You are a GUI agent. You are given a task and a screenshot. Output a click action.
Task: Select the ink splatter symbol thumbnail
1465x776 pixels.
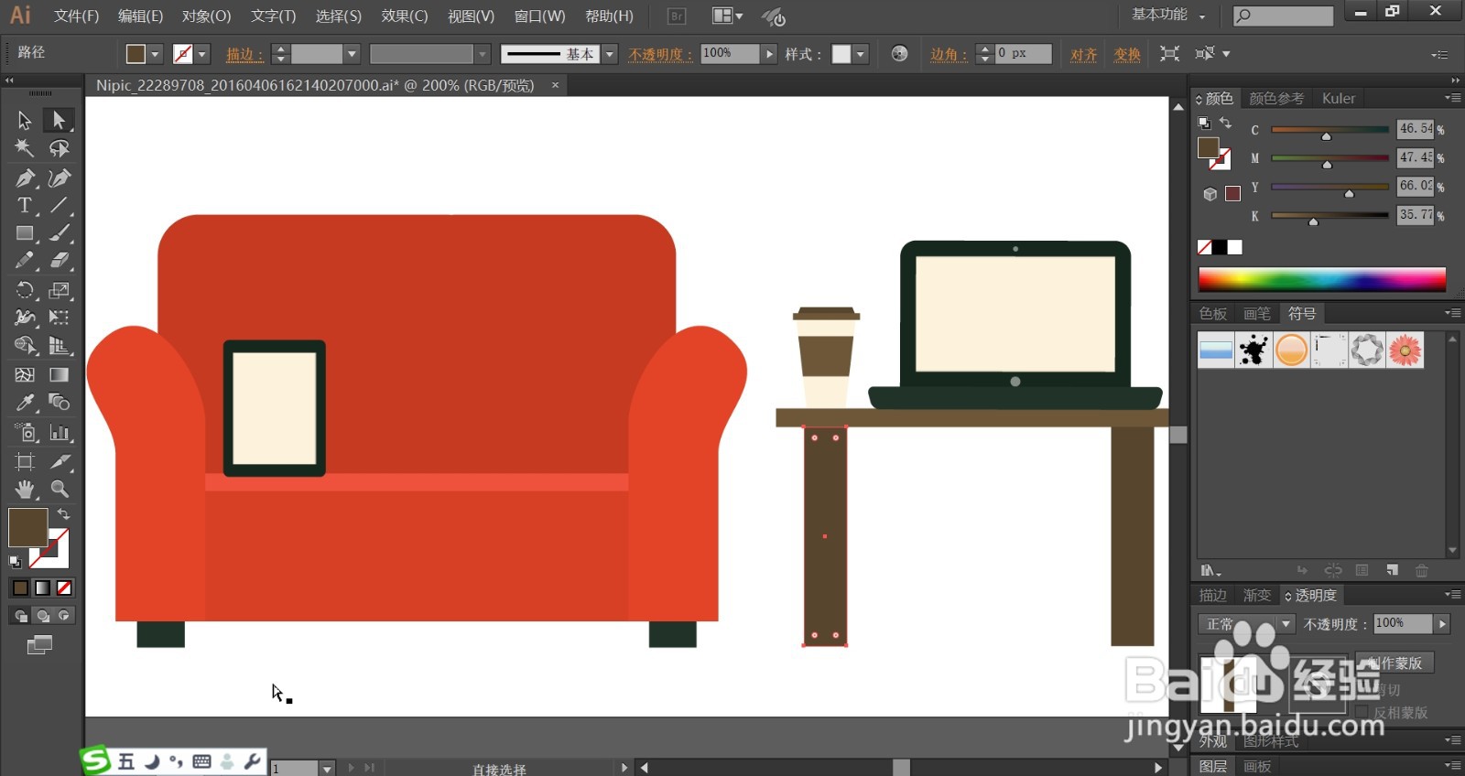pos(1253,350)
